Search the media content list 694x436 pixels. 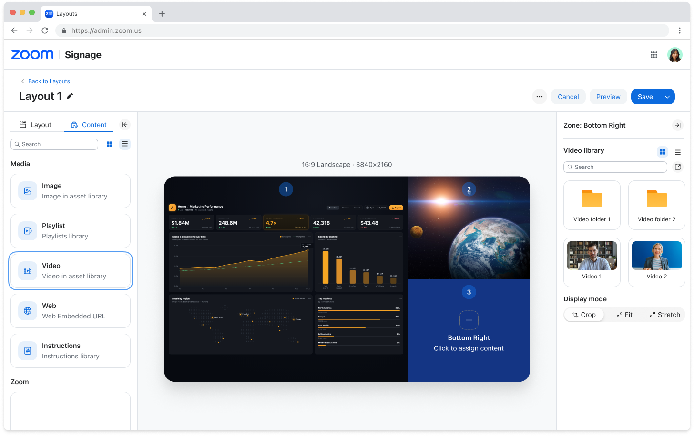point(54,144)
